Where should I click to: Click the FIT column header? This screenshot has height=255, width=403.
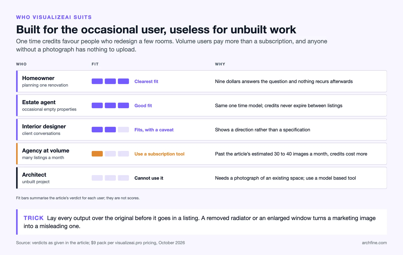(x=95, y=64)
